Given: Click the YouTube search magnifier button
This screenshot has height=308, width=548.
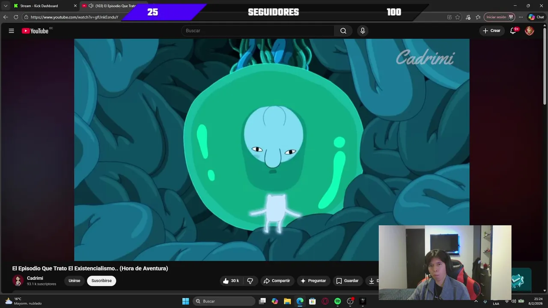Looking at the screenshot, I should click(x=343, y=31).
